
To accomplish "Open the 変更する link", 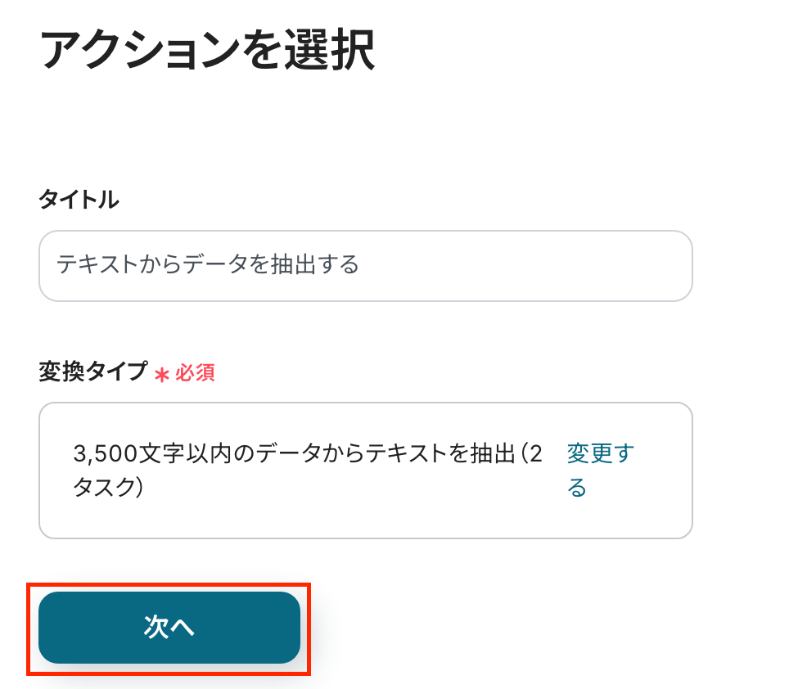I will coord(600,471).
